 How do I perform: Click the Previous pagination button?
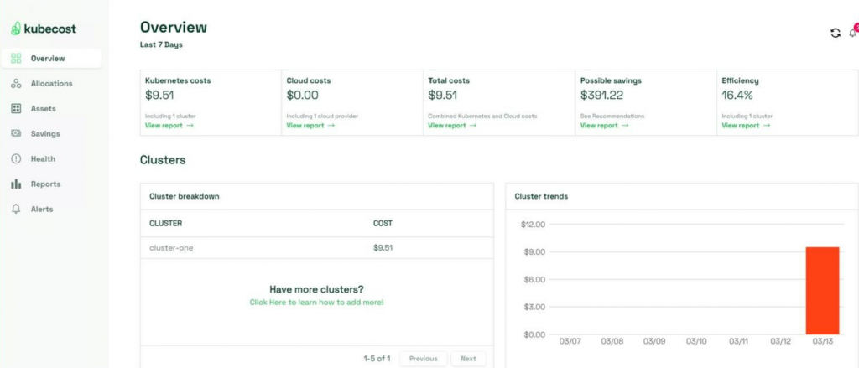tap(424, 359)
